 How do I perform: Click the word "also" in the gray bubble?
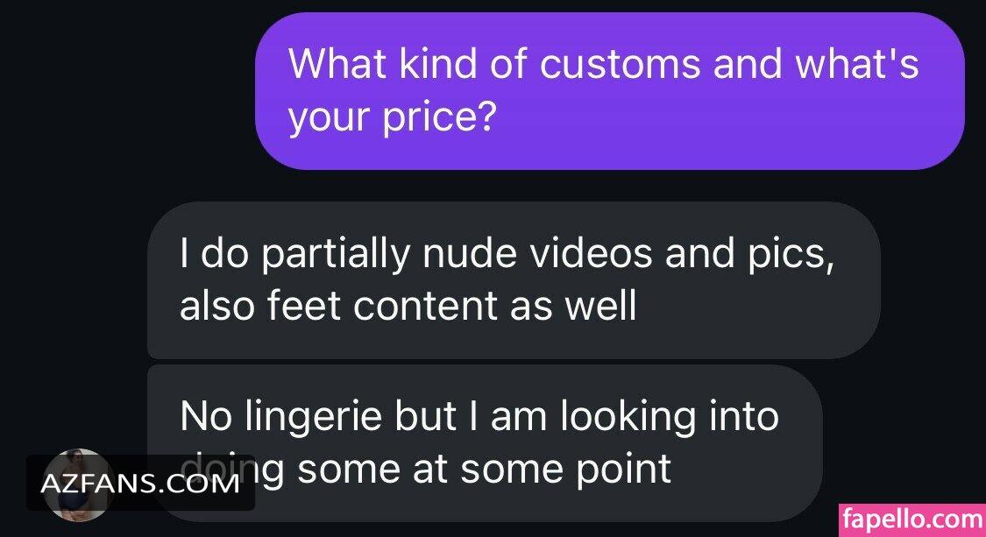point(217,307)
